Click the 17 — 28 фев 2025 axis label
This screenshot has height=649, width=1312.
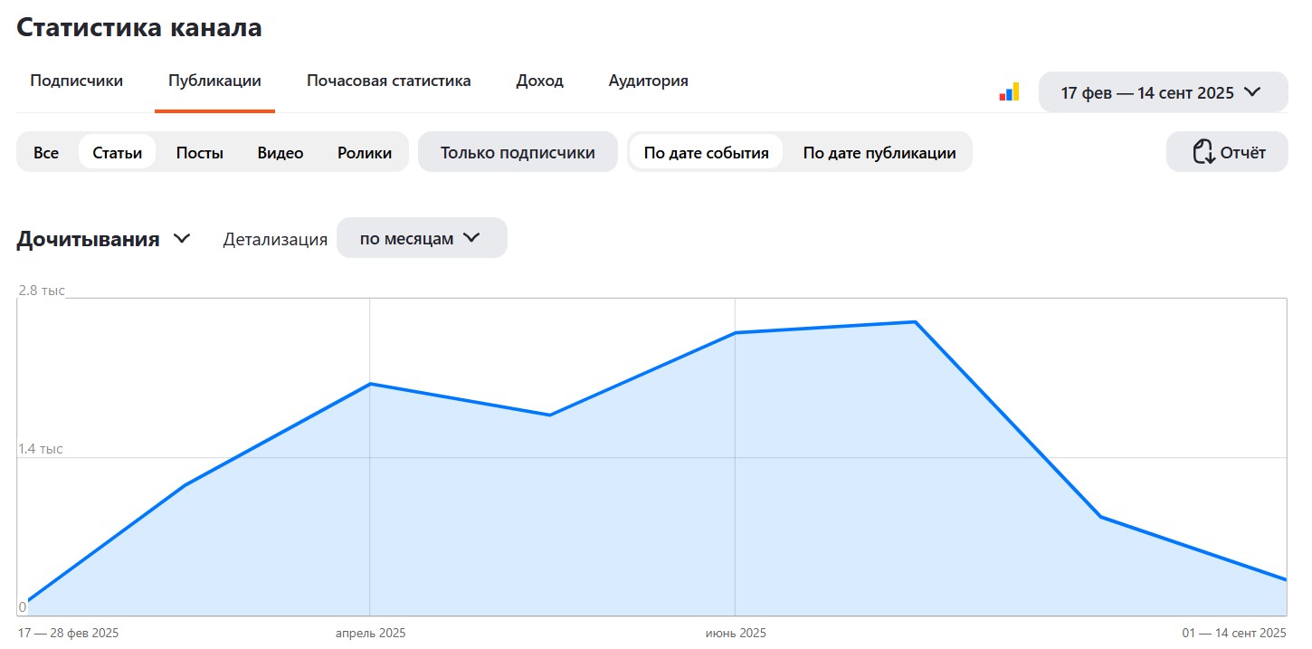click(x=68, y=633)
